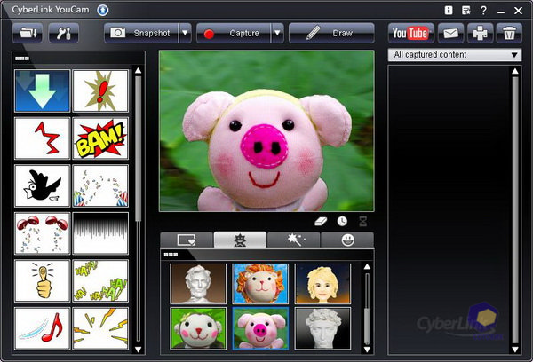The width and height of the screenshot is (533, 362).
Task: Click the clock icon below preview
Action: pos(342,221)
